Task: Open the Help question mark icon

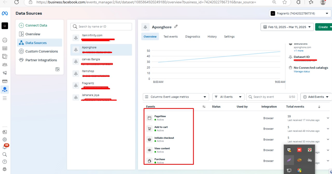Action: click(5, 162)
